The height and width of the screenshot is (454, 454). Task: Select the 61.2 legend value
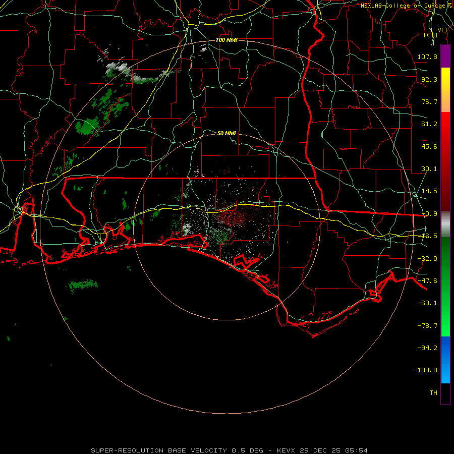(x=429, y=124)
